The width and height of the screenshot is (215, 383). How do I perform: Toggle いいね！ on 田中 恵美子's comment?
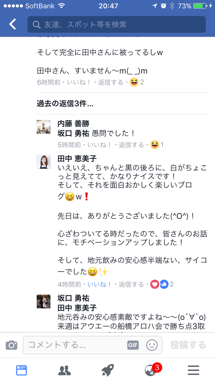coord(99,284)
